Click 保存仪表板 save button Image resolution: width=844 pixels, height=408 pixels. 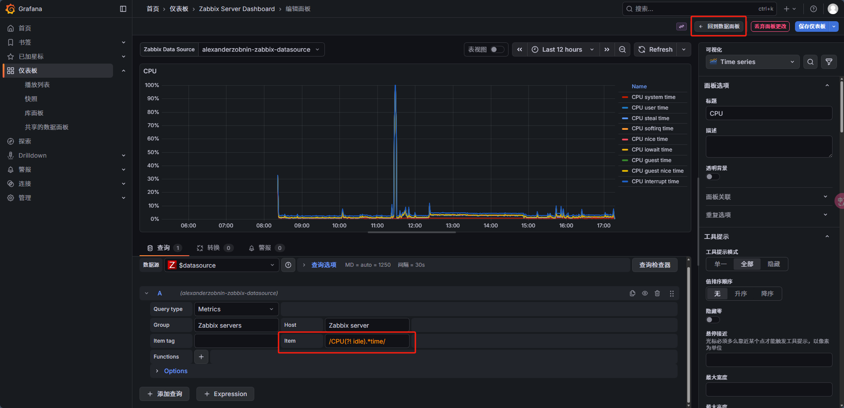[812, 26]
